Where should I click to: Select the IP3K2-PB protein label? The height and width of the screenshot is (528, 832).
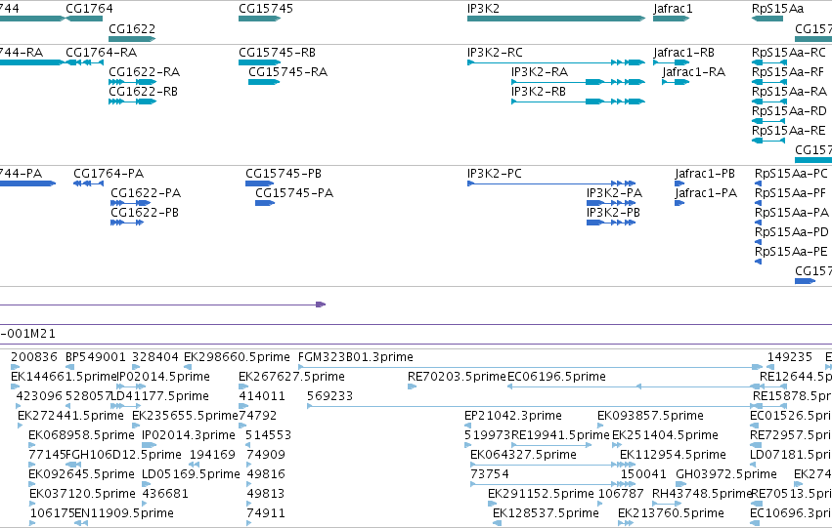(x=613, y=213)
